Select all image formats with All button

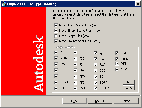[129, 82]
